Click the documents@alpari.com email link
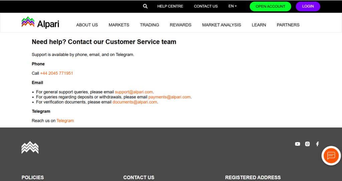Screen dimensions: 342x181 coord(135,102)
